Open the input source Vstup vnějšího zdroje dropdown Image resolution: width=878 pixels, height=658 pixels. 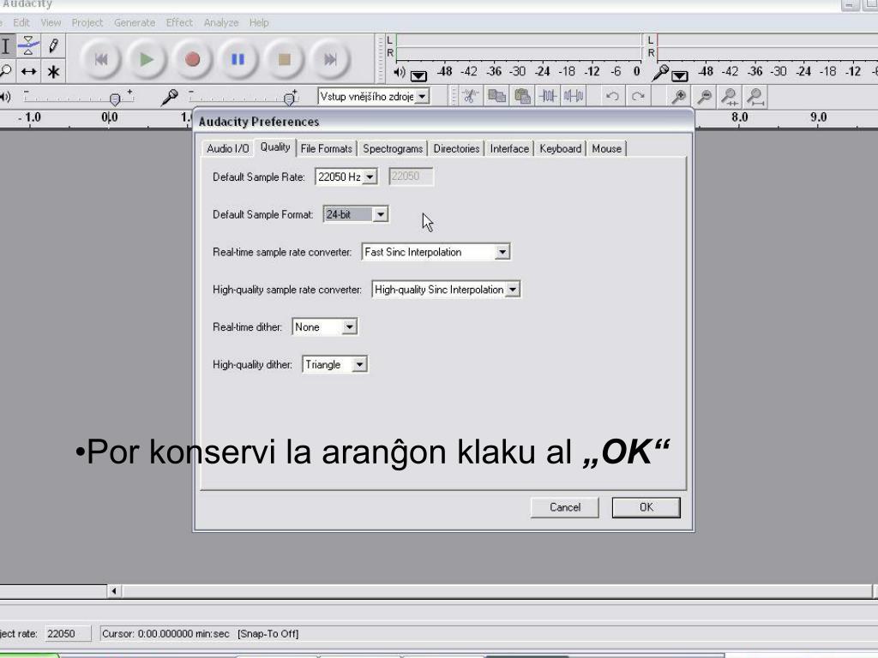(x=422, y=96)
